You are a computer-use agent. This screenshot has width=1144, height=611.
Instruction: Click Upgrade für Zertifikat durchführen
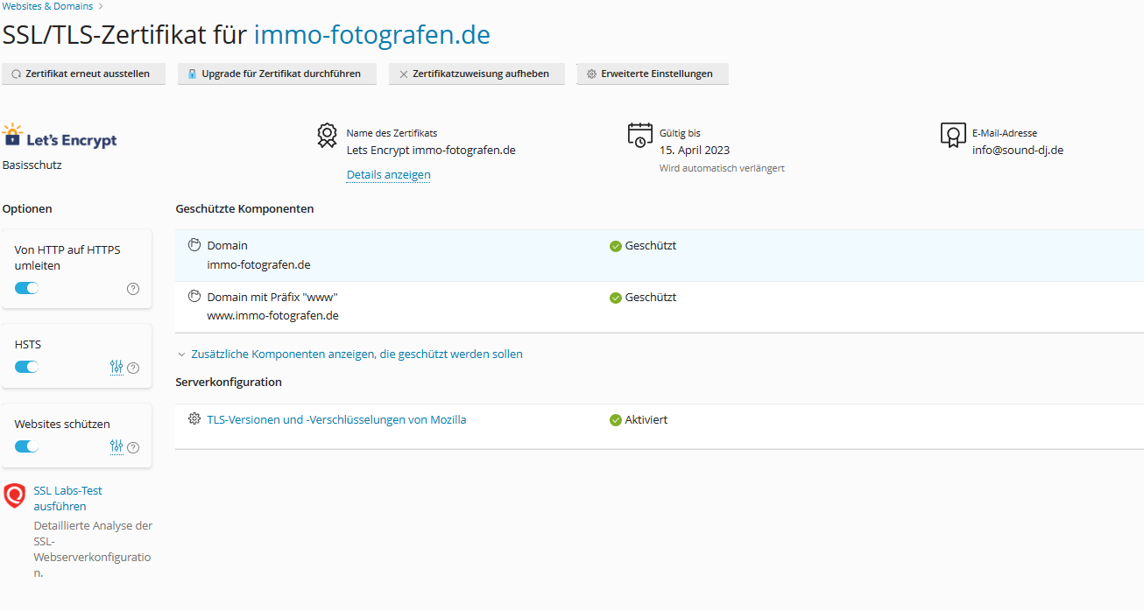[277, 74]
